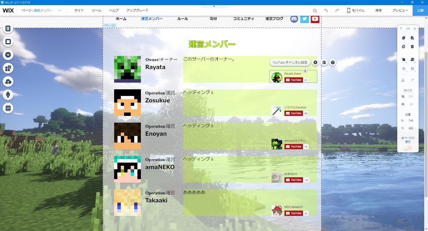Select the 寄付 nav item
Image resolution: width=428 pixels, height=231 pixels.
coord(213,18)
